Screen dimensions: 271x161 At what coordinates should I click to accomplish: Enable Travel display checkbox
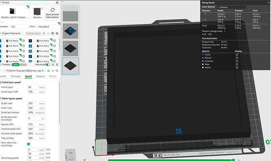(237, 55)
